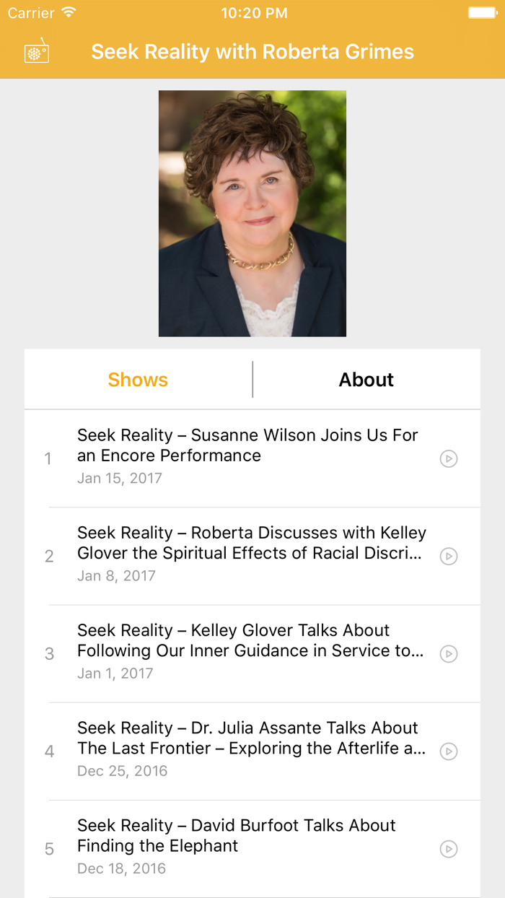Click the show title in the header bar

point(252,51)
